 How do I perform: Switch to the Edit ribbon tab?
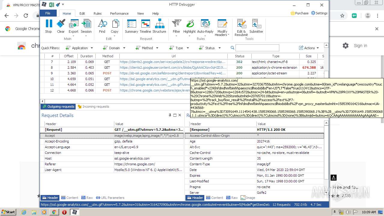point(82,13)
